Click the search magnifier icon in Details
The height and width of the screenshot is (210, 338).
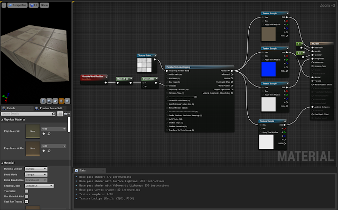(x=54, y=114)
